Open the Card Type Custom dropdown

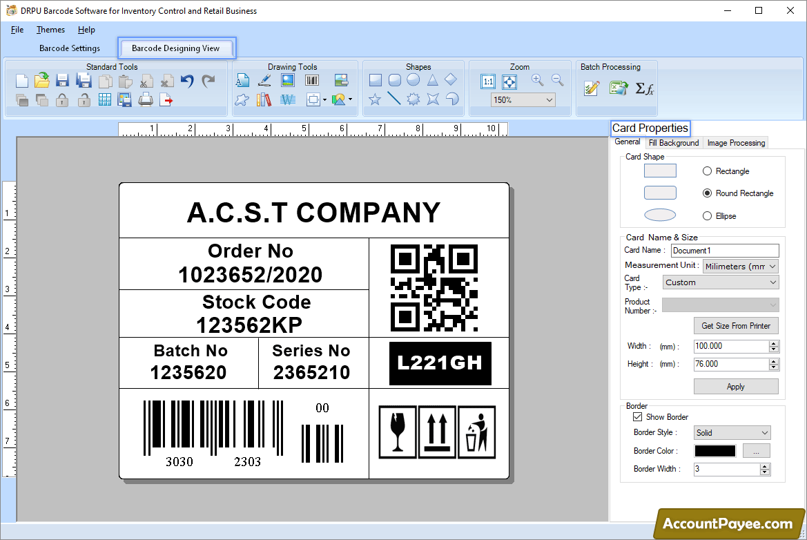coord(721,282)
